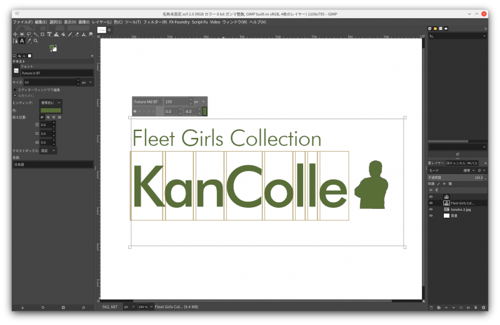Open the FX-Foundry menu
Screen dimensions: 500x325
click(x=179, y=22)
